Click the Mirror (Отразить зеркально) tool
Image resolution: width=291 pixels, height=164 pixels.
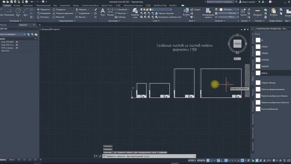click(x=63, y=13)
